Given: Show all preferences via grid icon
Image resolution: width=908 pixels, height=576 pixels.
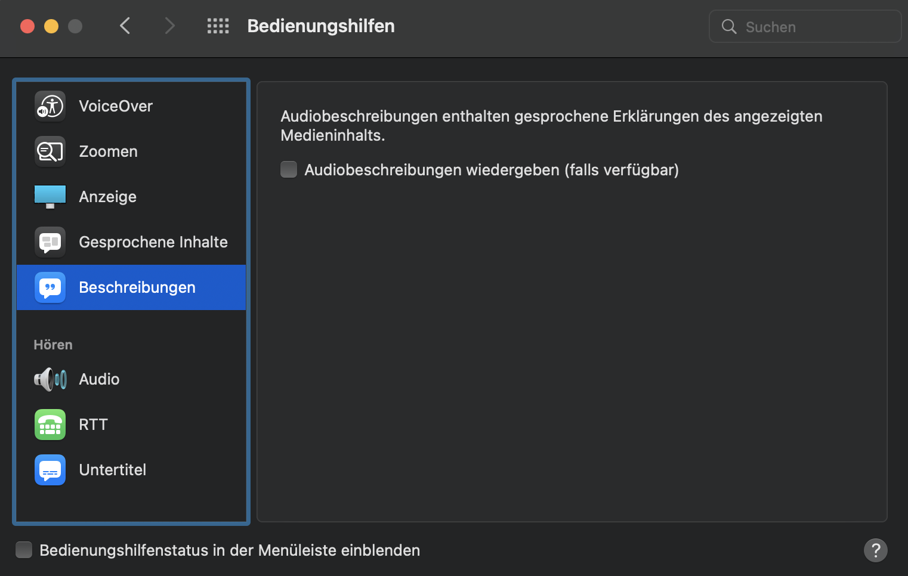Looking at the screenshot, I should (218, 26).
